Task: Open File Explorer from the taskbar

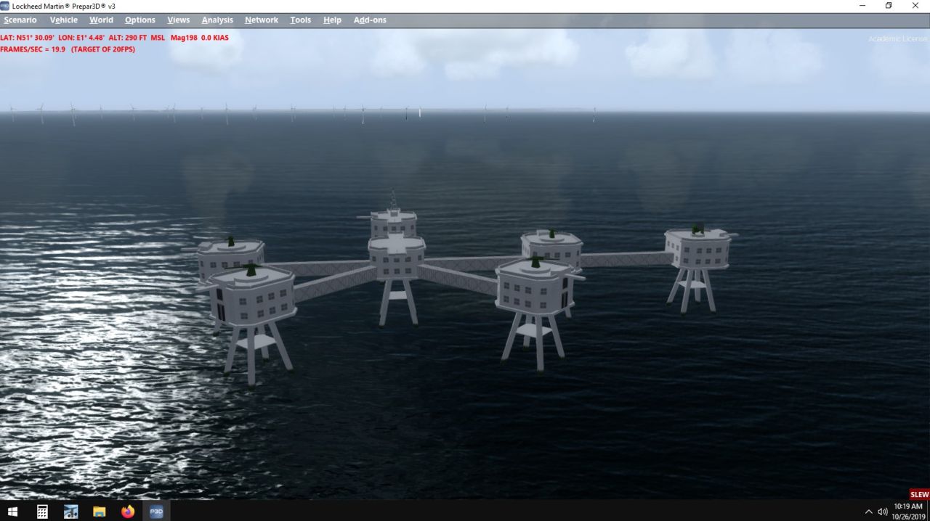Action: 100,512
